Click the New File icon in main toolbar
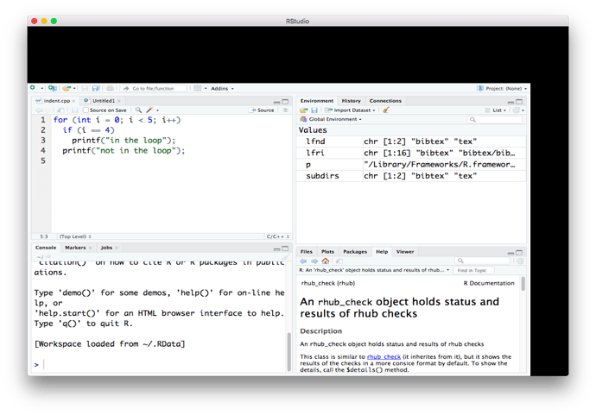 click(33, 88)
